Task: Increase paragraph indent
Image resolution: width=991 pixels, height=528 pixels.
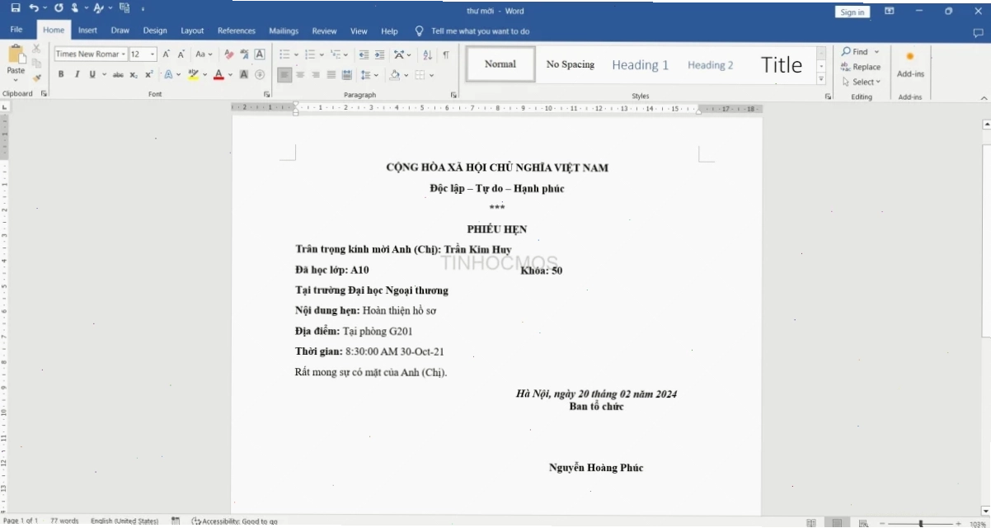Action: point(379,54)
